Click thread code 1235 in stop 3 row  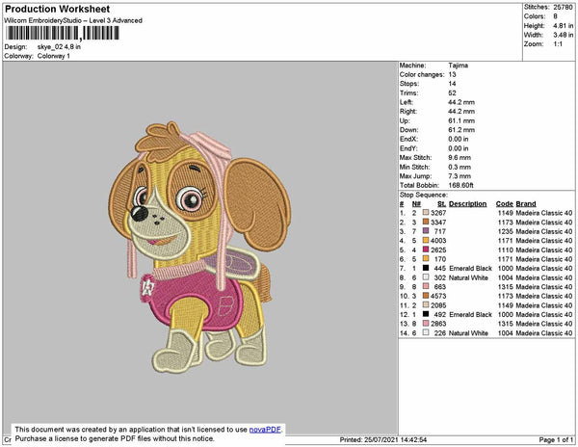click(506, 231)
